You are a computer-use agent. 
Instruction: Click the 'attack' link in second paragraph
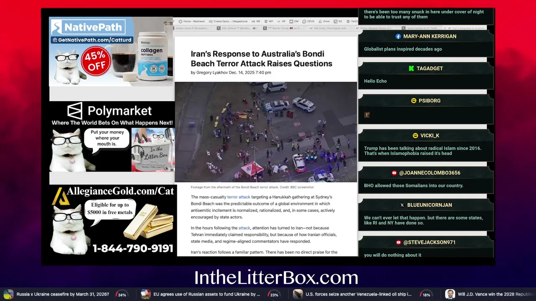pos(244,228)
